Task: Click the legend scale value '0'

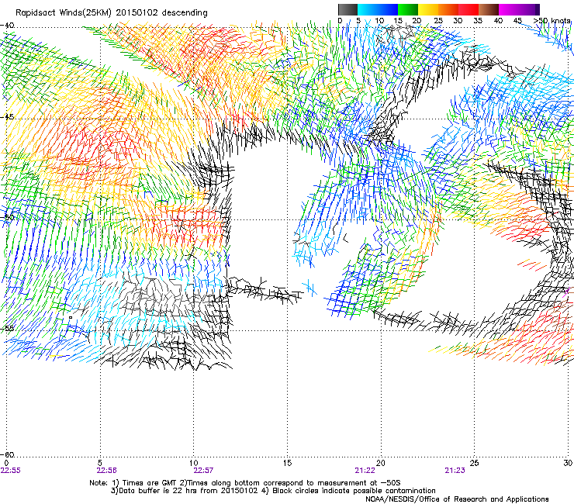Action: point(340,21)
